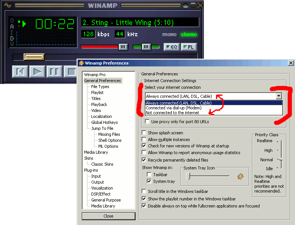Minimize the Winamp main player

pyautogui.click(x=186, y=5)
